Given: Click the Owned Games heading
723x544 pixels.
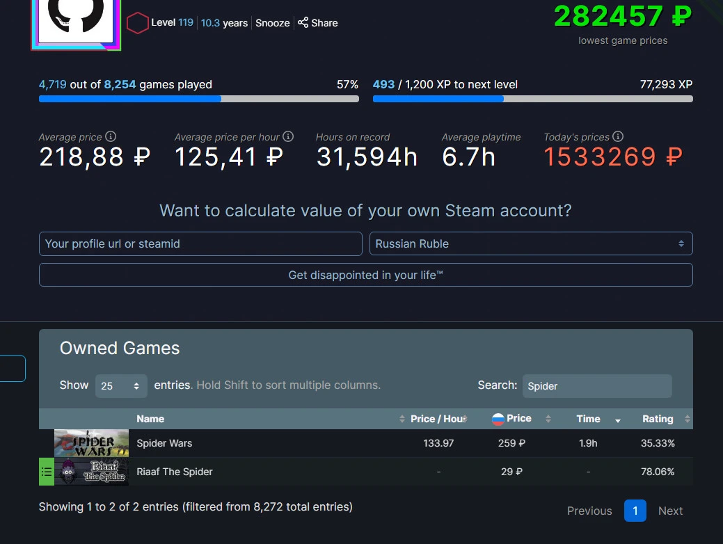Looking at the screenshot, I should pyautogui.click(x=120, y=348).
